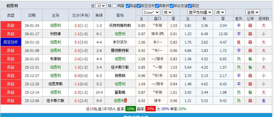Click the 4.86 home odds on the 曼彻斯特联 row

pyautogui.click(x=188, y=51)
